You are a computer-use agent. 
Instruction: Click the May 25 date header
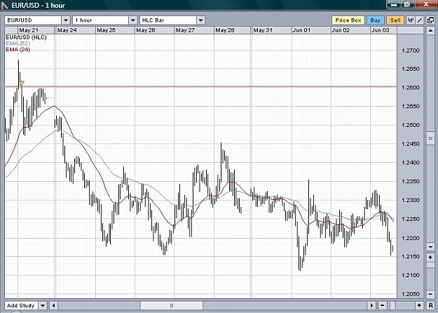[115, 30]
